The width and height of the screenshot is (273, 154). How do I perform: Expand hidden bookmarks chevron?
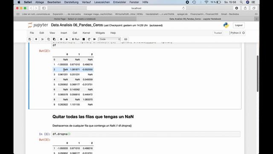point(256,14)
